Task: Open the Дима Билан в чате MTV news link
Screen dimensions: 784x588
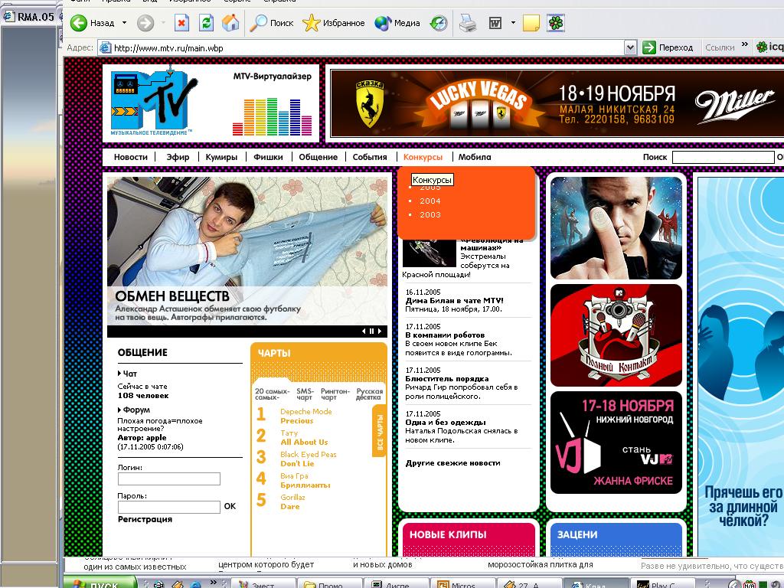Action: click(454, 300)
